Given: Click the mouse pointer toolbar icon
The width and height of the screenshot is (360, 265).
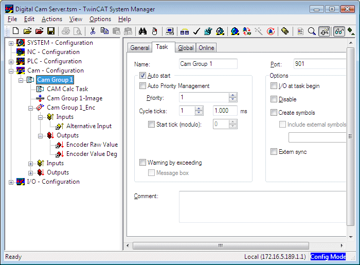Looking at the screenshot, I should point(155,31).
